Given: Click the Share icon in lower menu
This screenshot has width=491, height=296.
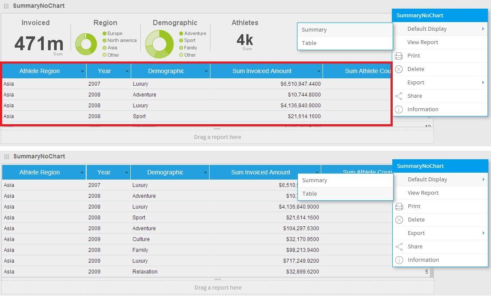Looking at the screenshot, I should pos(399,247).
